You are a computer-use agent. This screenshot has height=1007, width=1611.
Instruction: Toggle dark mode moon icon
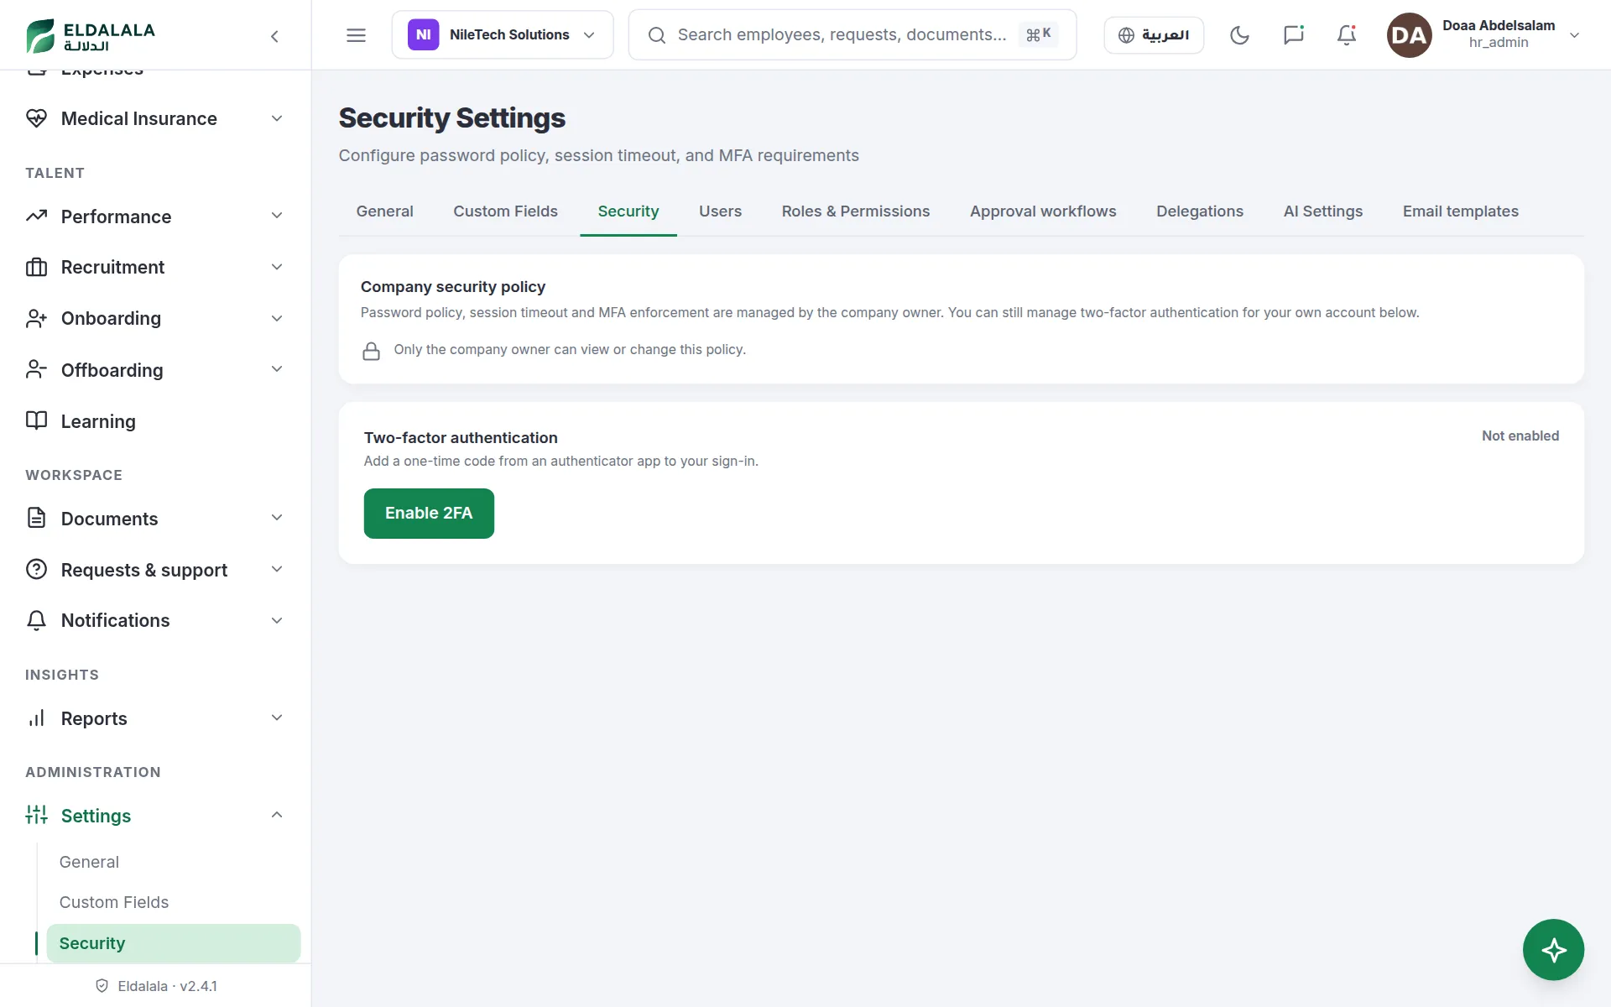(x=1239, y=35)
